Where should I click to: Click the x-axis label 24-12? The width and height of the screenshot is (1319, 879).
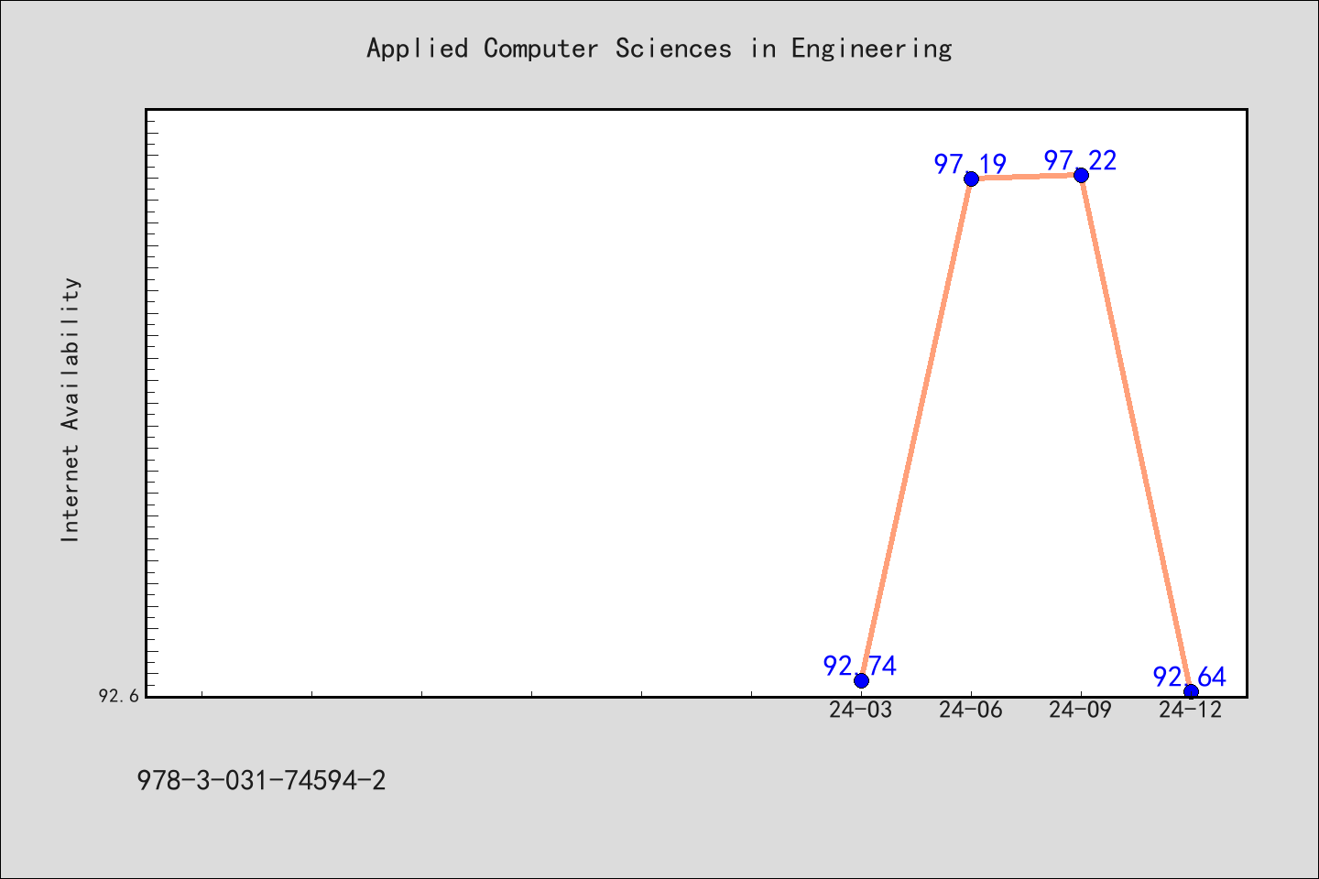1191,710
